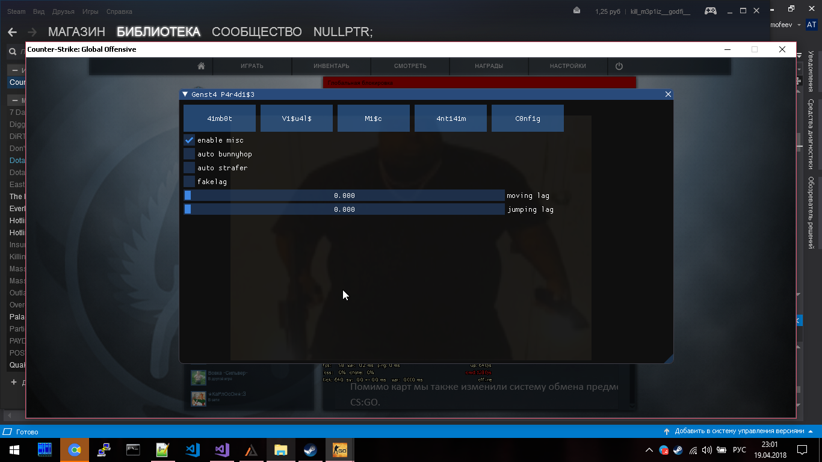The image size is (822, 462).
Task: Click the 1,25 руб wallet balance
Action: click(x=608, y=11)
